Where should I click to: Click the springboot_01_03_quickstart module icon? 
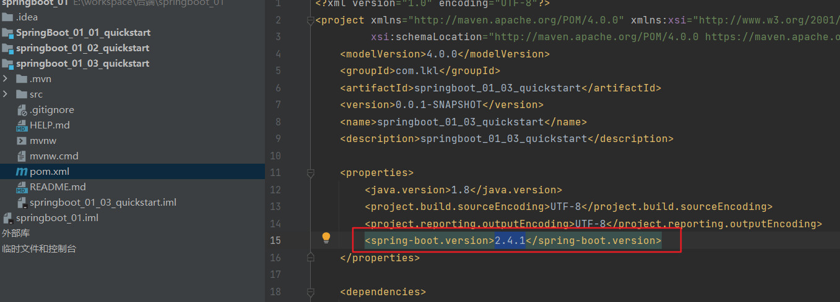pos(7,63)
